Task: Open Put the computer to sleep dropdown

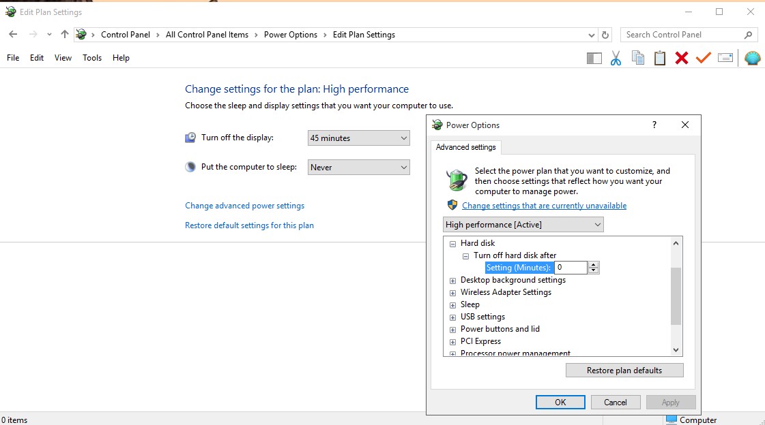Action: coord(358,167)
